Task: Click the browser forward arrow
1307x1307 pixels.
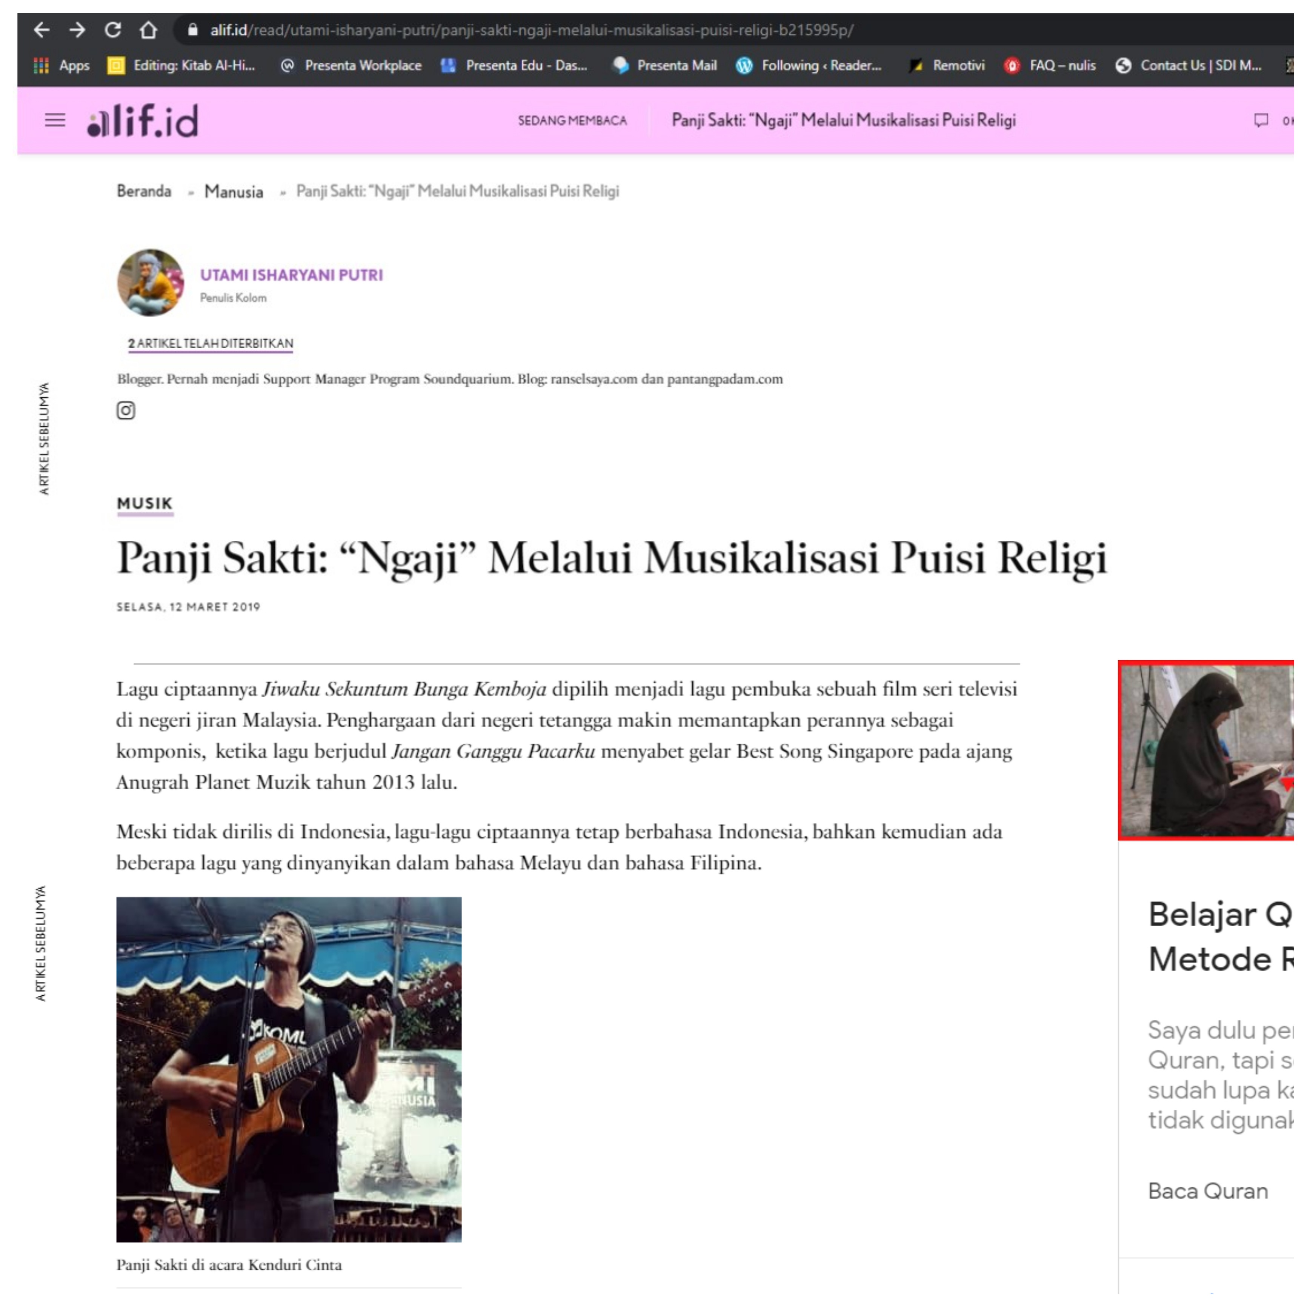Action: [x=77, y=30]
